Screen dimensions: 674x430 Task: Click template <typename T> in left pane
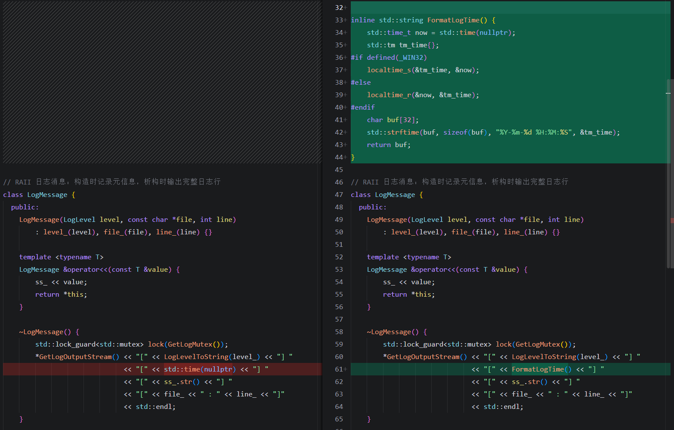click(x=61, y=257)
